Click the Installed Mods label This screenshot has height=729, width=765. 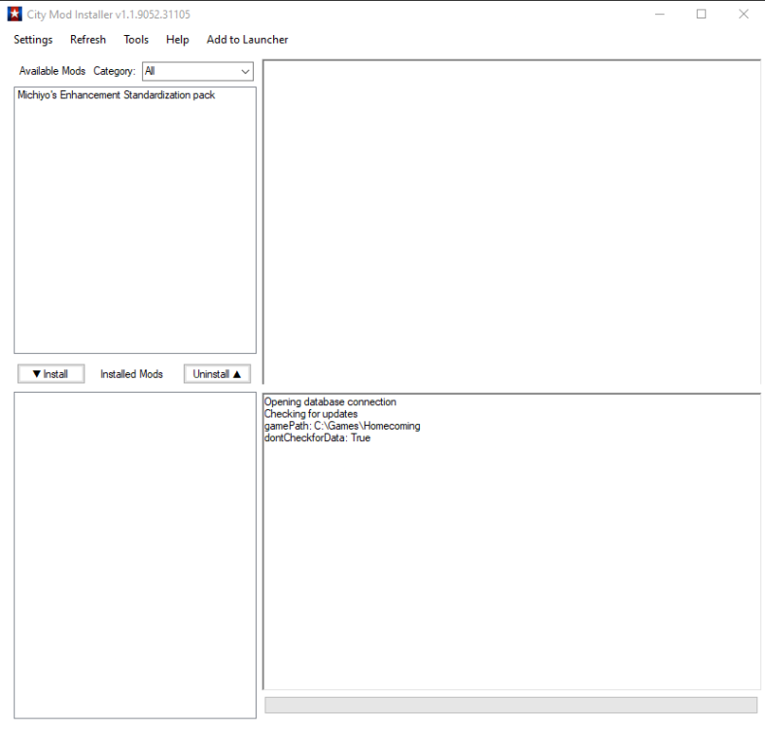point(132,374)
